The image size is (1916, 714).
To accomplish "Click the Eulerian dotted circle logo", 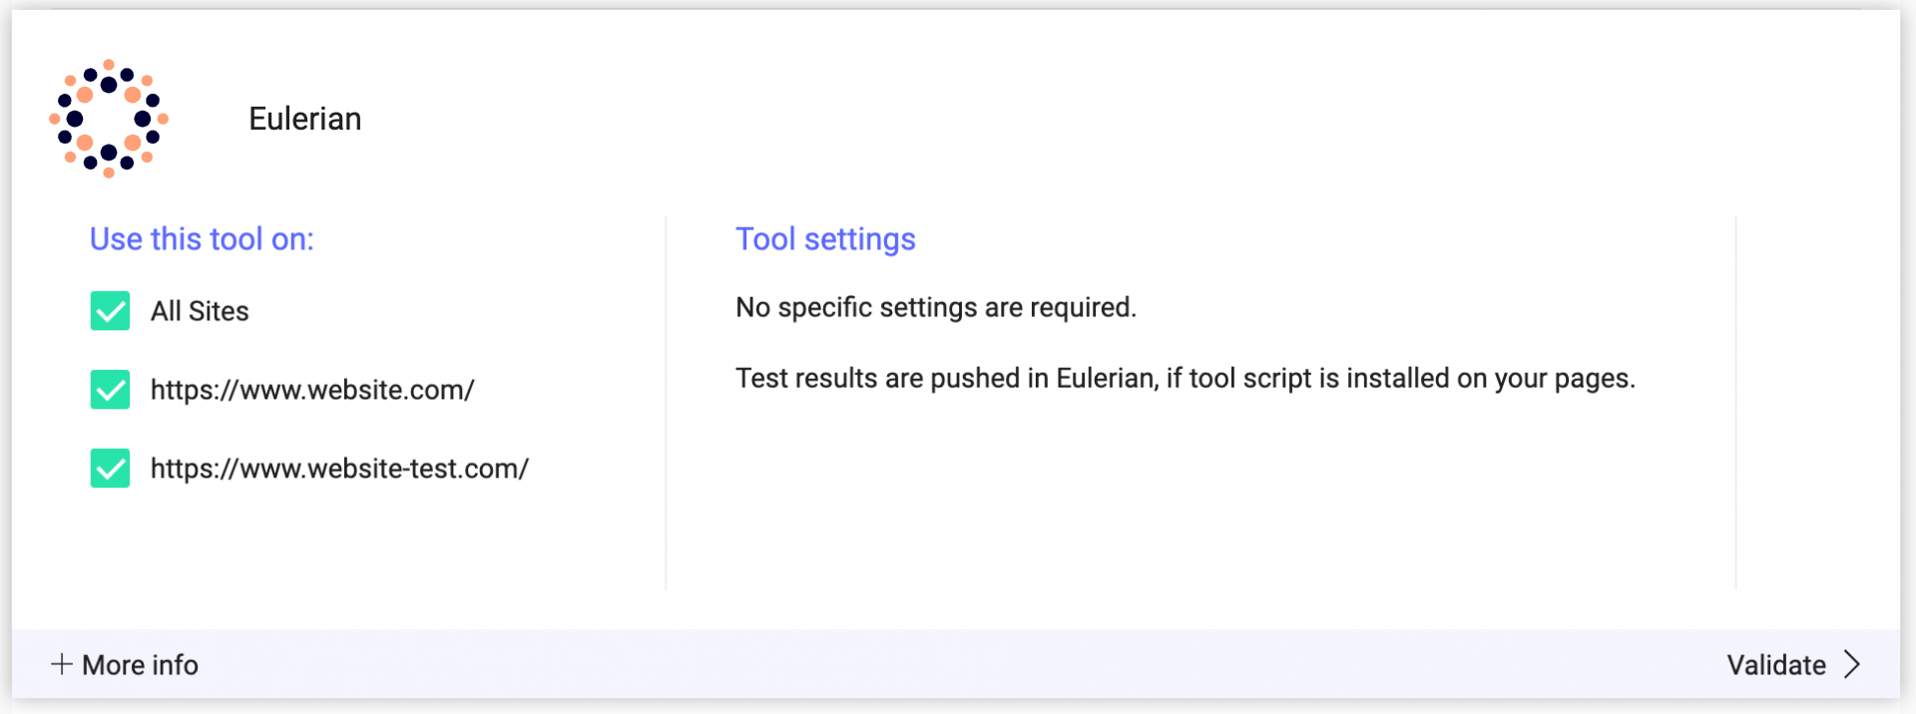I will pos(109,119).
